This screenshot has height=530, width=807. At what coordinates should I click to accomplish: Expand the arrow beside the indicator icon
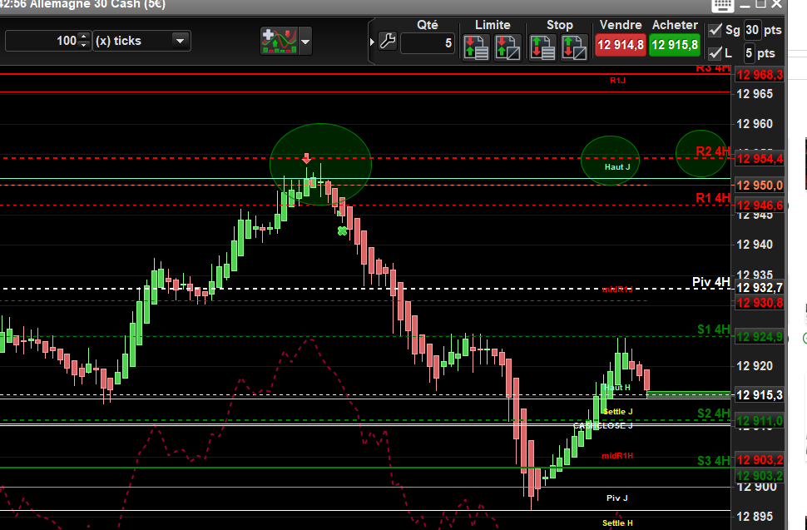[x=305, y=42]
